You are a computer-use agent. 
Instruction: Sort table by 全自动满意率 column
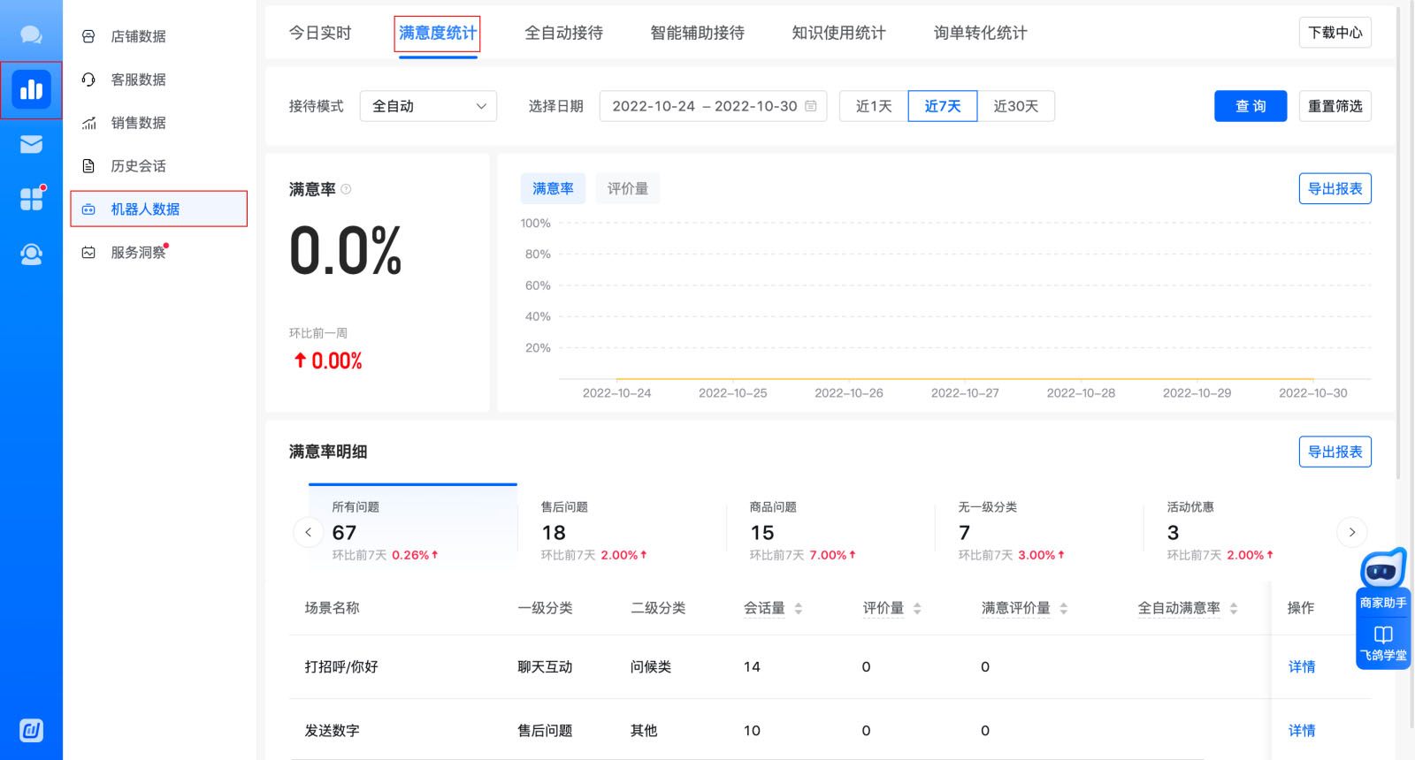(x=1233, y=608)
